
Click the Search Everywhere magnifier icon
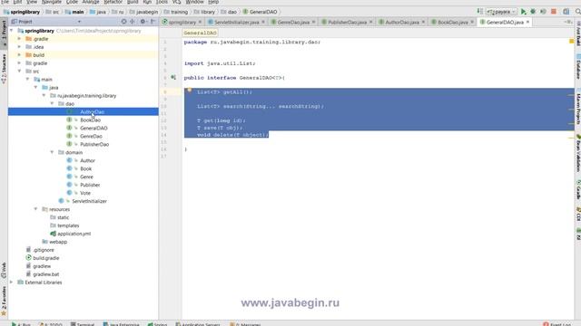tap(577, 12)
